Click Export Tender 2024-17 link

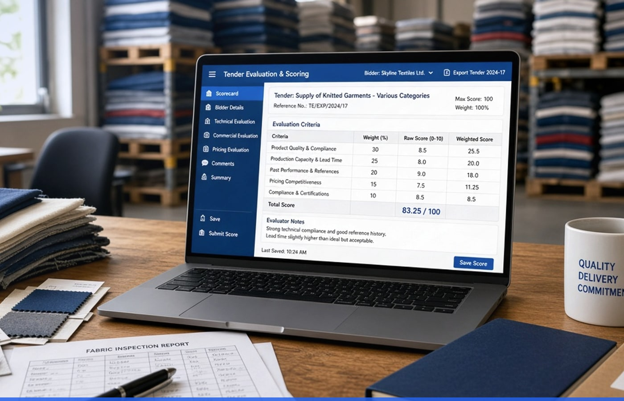(x=479, y=73)
